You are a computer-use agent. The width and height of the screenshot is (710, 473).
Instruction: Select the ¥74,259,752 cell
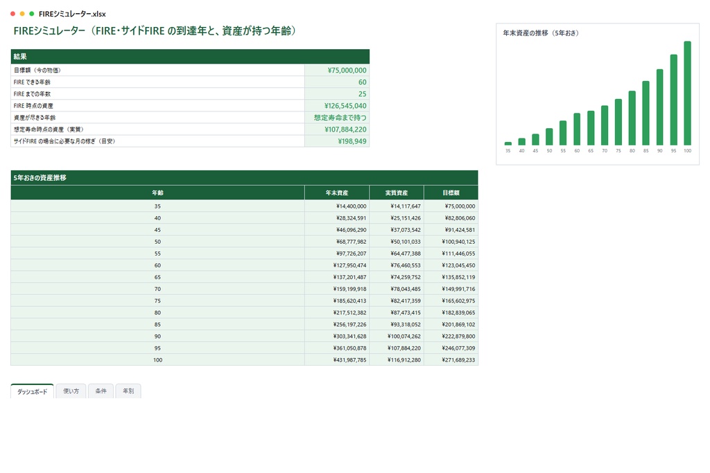(x=397, y=277)
